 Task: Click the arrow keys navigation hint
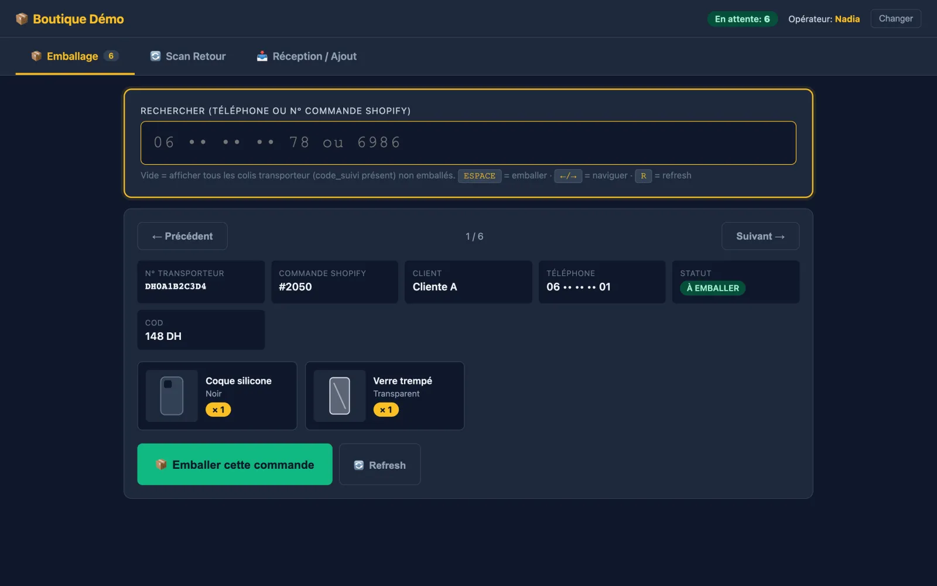pos(568,176)
